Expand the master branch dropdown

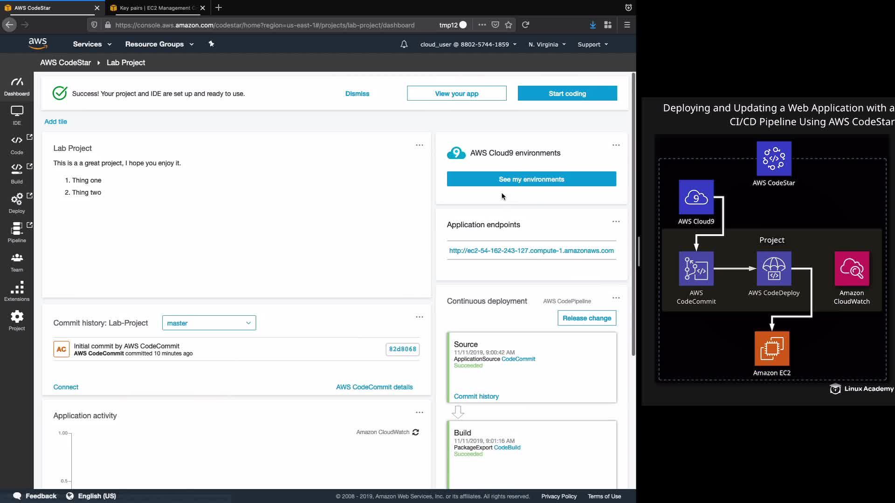coord(209,323)
